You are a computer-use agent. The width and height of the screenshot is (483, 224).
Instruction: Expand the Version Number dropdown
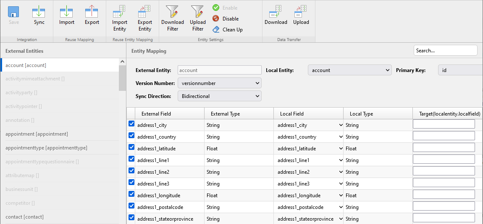coord(219,83)
